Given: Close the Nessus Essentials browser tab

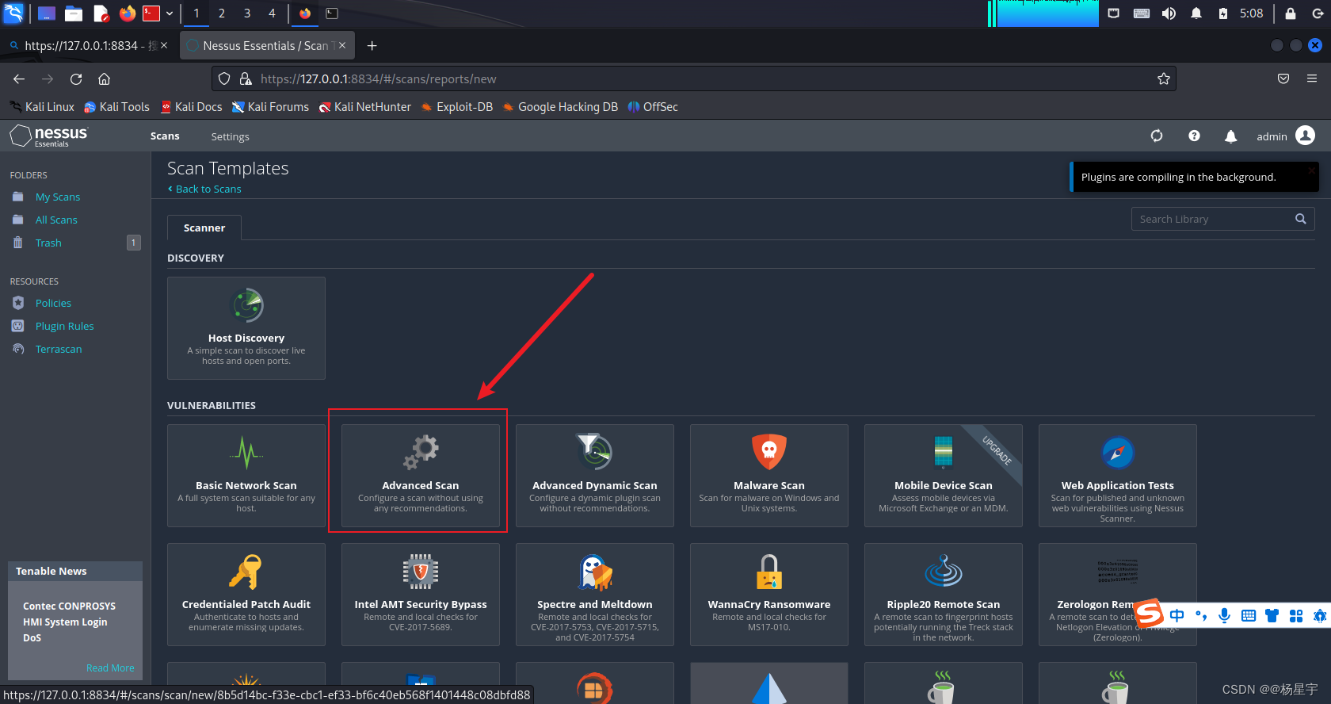Looking at the screenshot, I should [x=342, y=46].
